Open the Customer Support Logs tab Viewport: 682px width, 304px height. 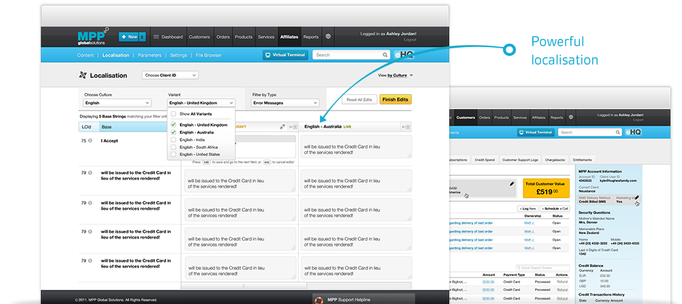click(x=520, y=160)
